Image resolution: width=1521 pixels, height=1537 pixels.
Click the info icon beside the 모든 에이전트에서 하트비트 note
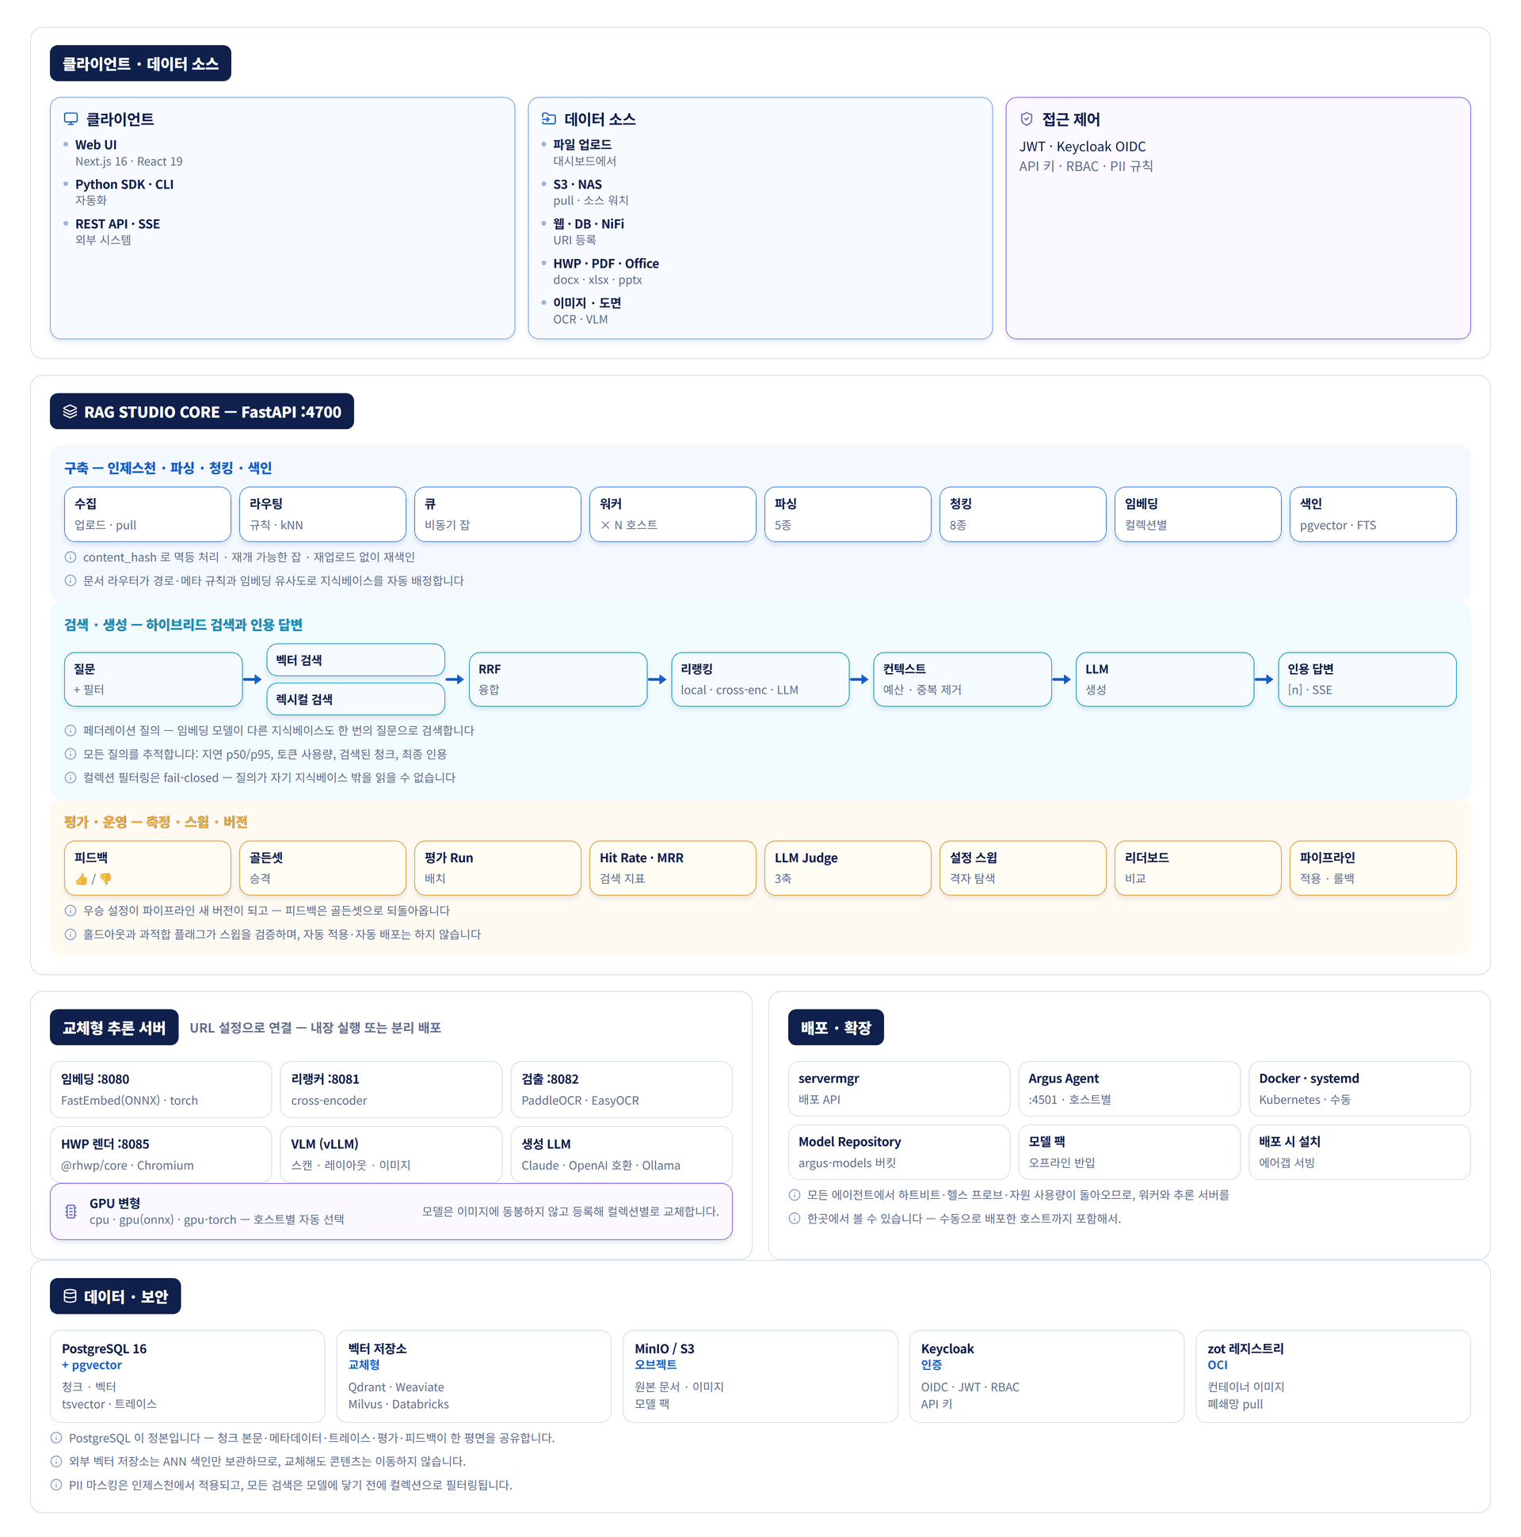click(x=795, y=1195)
